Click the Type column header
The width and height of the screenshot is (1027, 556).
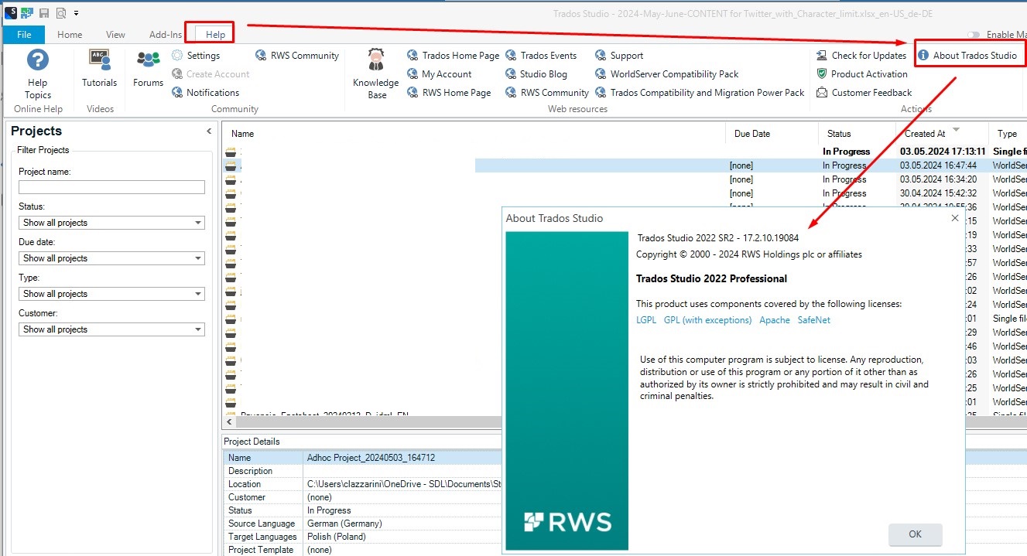1008,134
